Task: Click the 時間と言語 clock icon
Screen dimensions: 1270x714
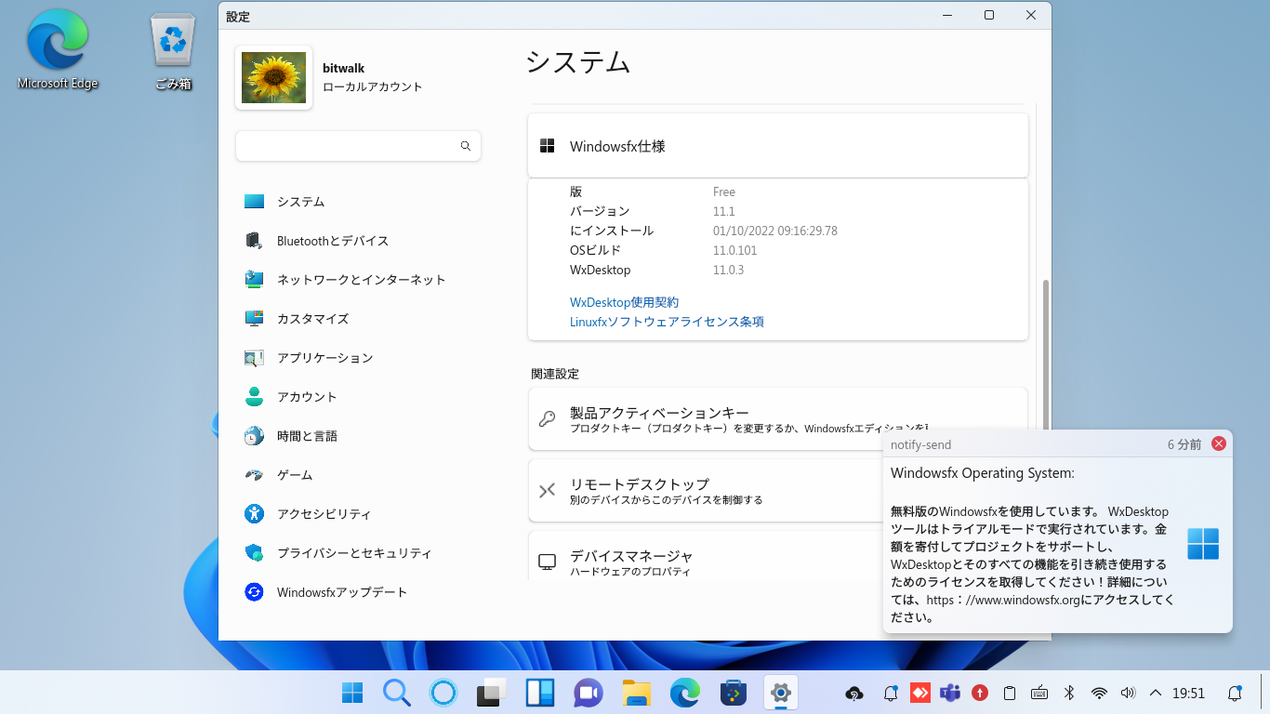Action: pos(254,436)
